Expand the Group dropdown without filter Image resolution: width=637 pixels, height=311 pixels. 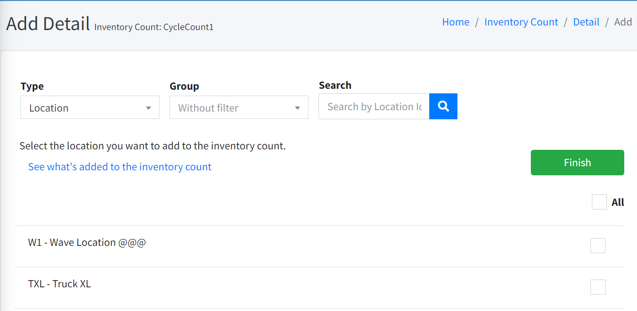click(239, 107)
